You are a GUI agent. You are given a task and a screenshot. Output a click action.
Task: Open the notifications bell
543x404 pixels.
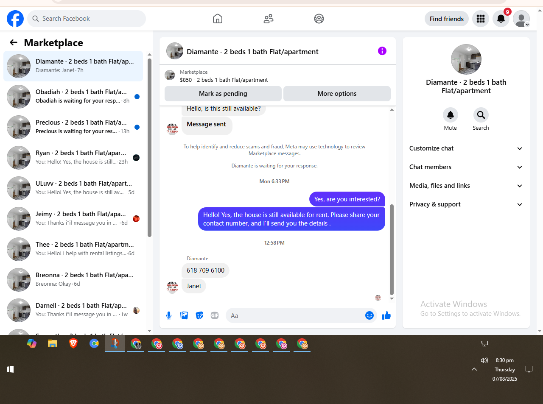tap(501, 19)
